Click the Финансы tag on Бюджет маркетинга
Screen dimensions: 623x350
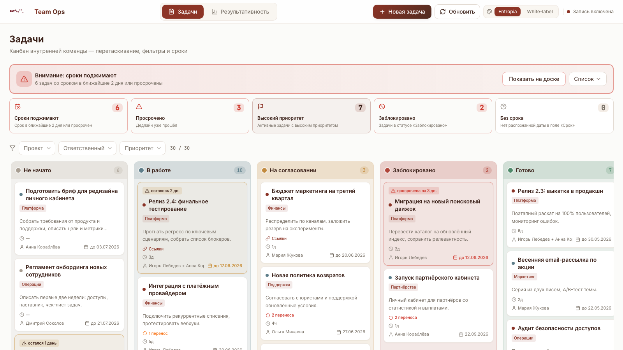tap(277, 208)
